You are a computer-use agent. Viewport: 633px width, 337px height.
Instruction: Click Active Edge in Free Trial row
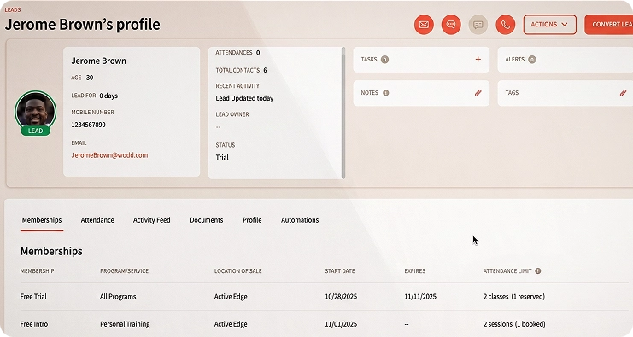coord(231,297)
